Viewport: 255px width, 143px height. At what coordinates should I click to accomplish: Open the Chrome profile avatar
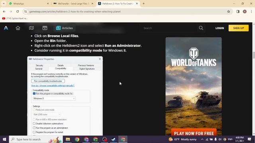click(245, 12)
